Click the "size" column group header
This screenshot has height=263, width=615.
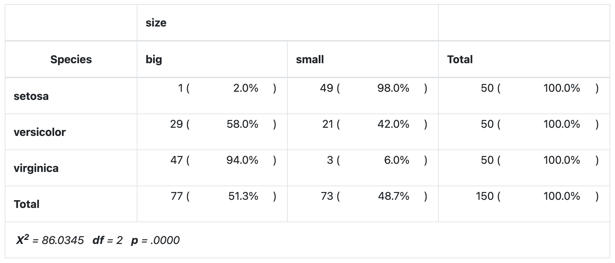(x=156, y=23)
